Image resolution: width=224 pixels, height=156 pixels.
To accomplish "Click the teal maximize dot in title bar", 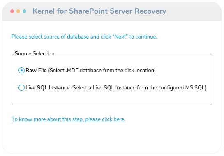I will (x=24, y=11).
